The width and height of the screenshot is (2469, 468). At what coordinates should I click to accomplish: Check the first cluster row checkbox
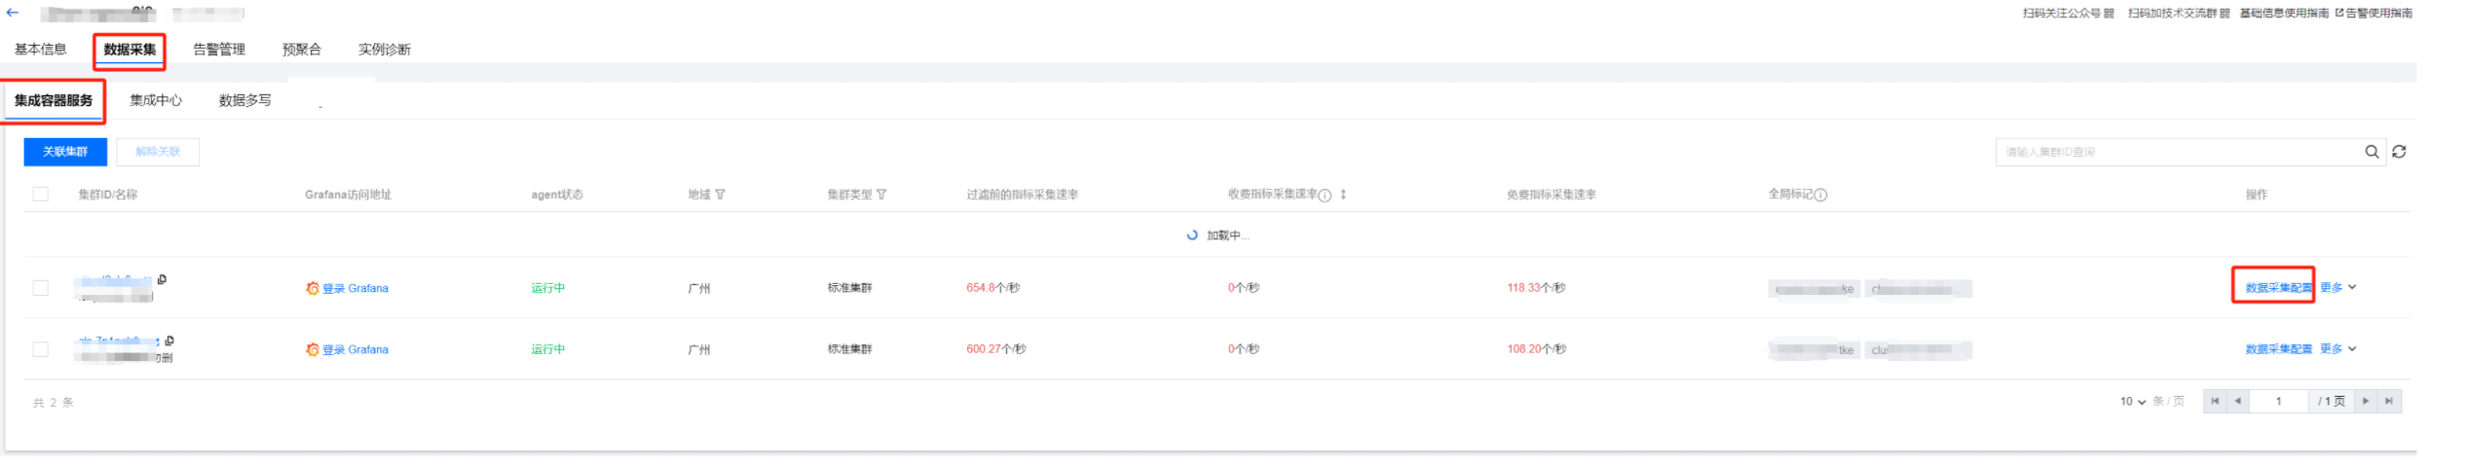click(41, 288)
